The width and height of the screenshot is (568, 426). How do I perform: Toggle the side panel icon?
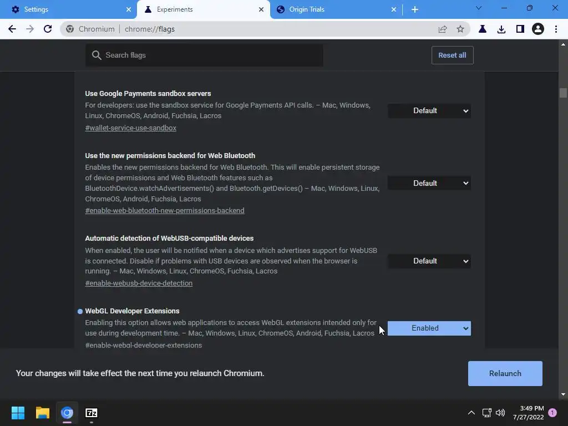520,29
